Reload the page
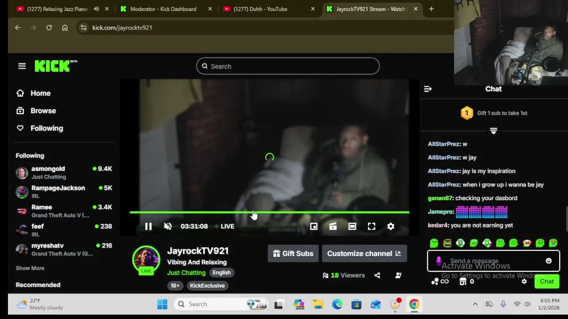 coord(49,27)
